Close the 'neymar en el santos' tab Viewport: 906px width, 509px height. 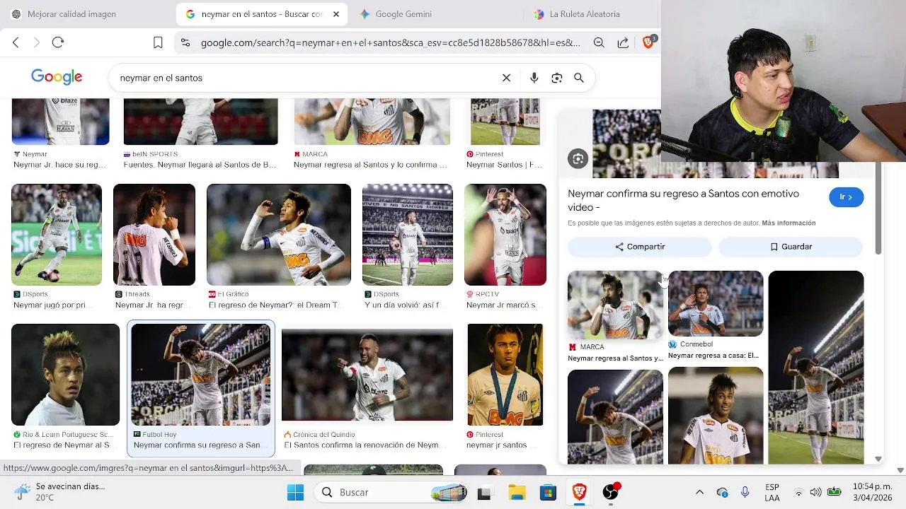click(336, 14)
